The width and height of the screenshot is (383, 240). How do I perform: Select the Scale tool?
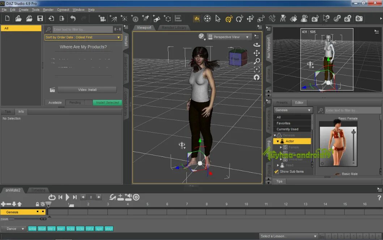pyautogui.click(x=261, y=18)
